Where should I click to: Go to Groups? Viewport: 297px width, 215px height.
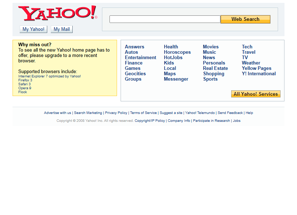133,79
